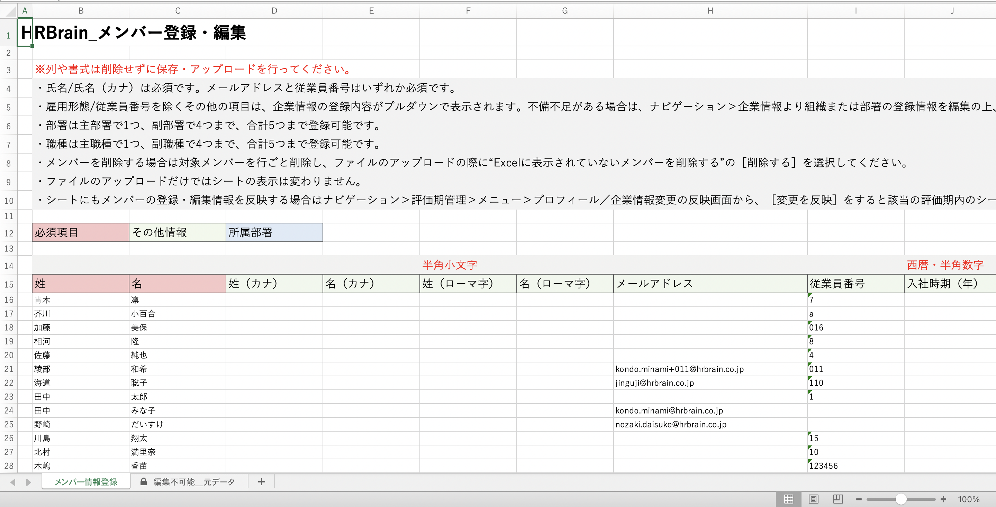
Task: Select employee number cell containing a
Action: tap(855, 314)
